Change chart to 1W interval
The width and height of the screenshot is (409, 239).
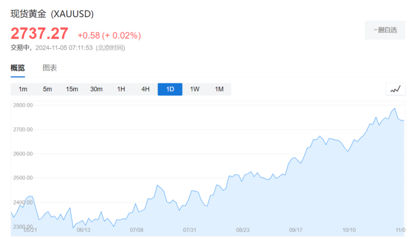pyautogui.click(x=195, y=89)
